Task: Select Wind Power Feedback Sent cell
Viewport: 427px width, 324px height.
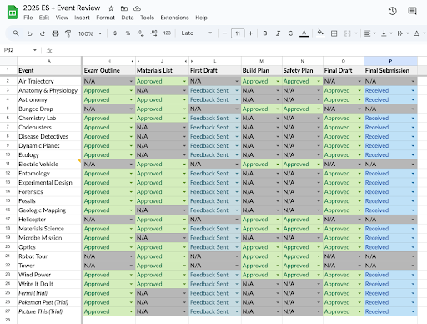Action: click(x=215, y=275)
